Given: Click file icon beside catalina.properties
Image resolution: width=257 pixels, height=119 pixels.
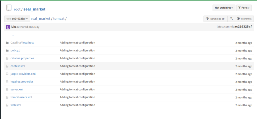Looking at the screenshot, I should click(7, 58).
